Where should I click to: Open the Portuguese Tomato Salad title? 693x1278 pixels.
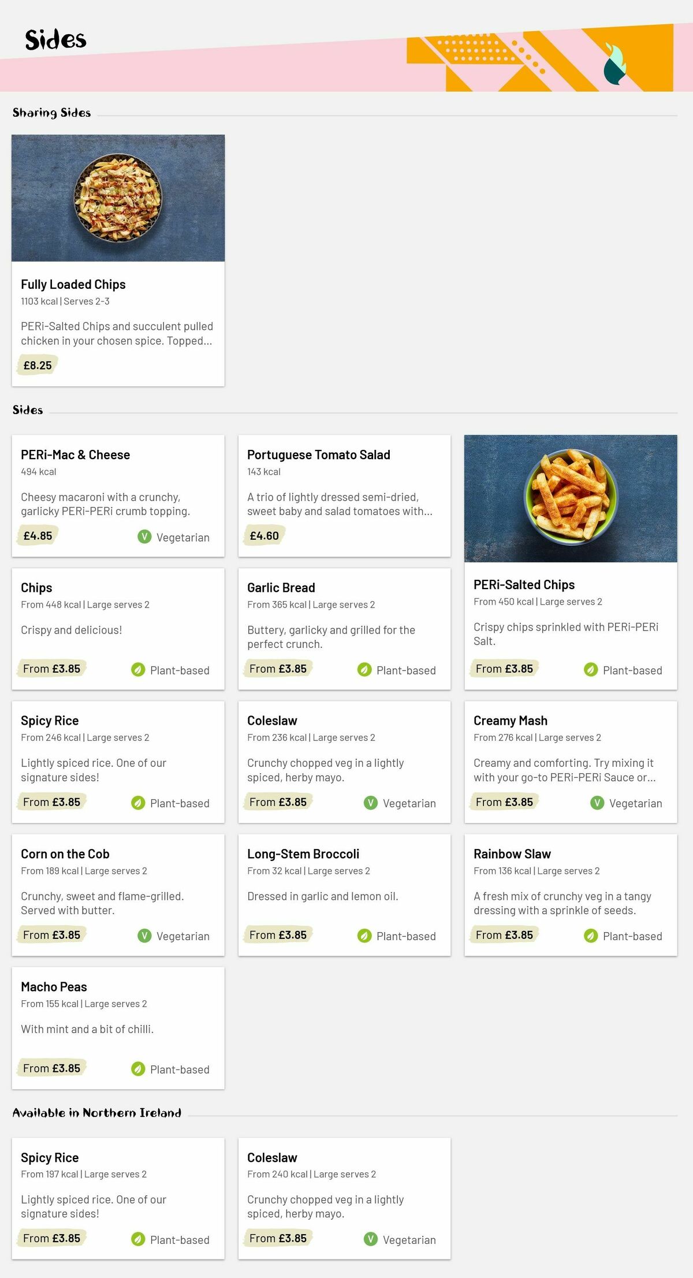(x=319, y=455)
